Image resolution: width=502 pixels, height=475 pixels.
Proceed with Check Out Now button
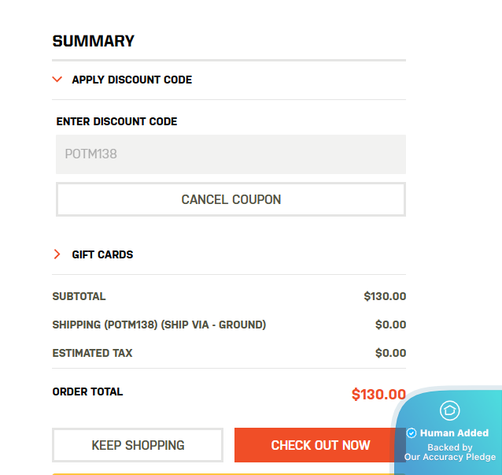(319, 445)
